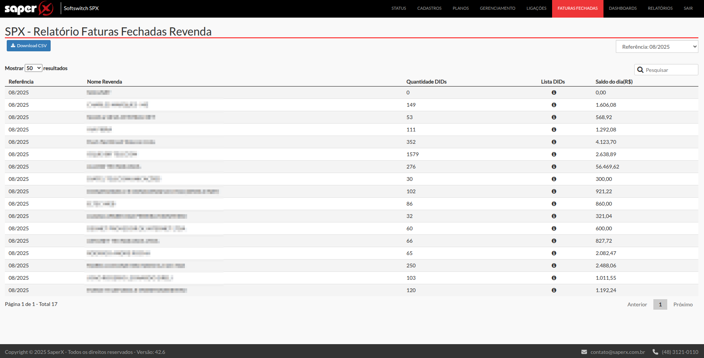Select page 1 in pagination
This screenshot has width=704, height=358.
pyautogui.click(x=660, y=304)
